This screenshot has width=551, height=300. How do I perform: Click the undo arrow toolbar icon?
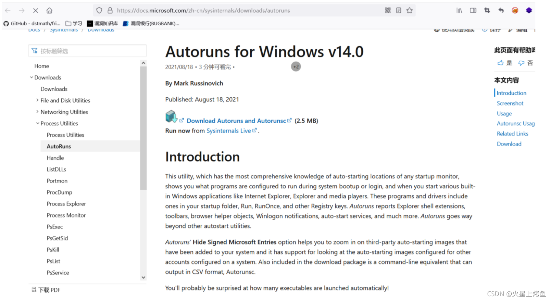pos(501,11)
